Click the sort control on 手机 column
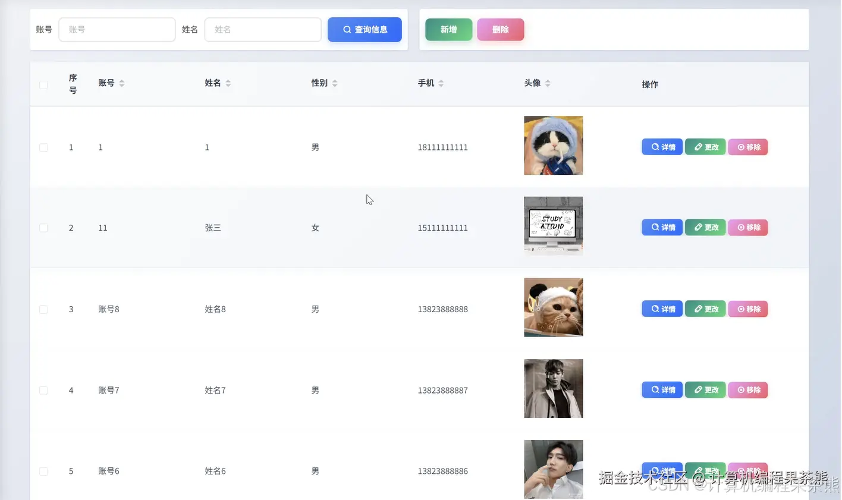Screen dimensions: 842x500 point(440,83)
